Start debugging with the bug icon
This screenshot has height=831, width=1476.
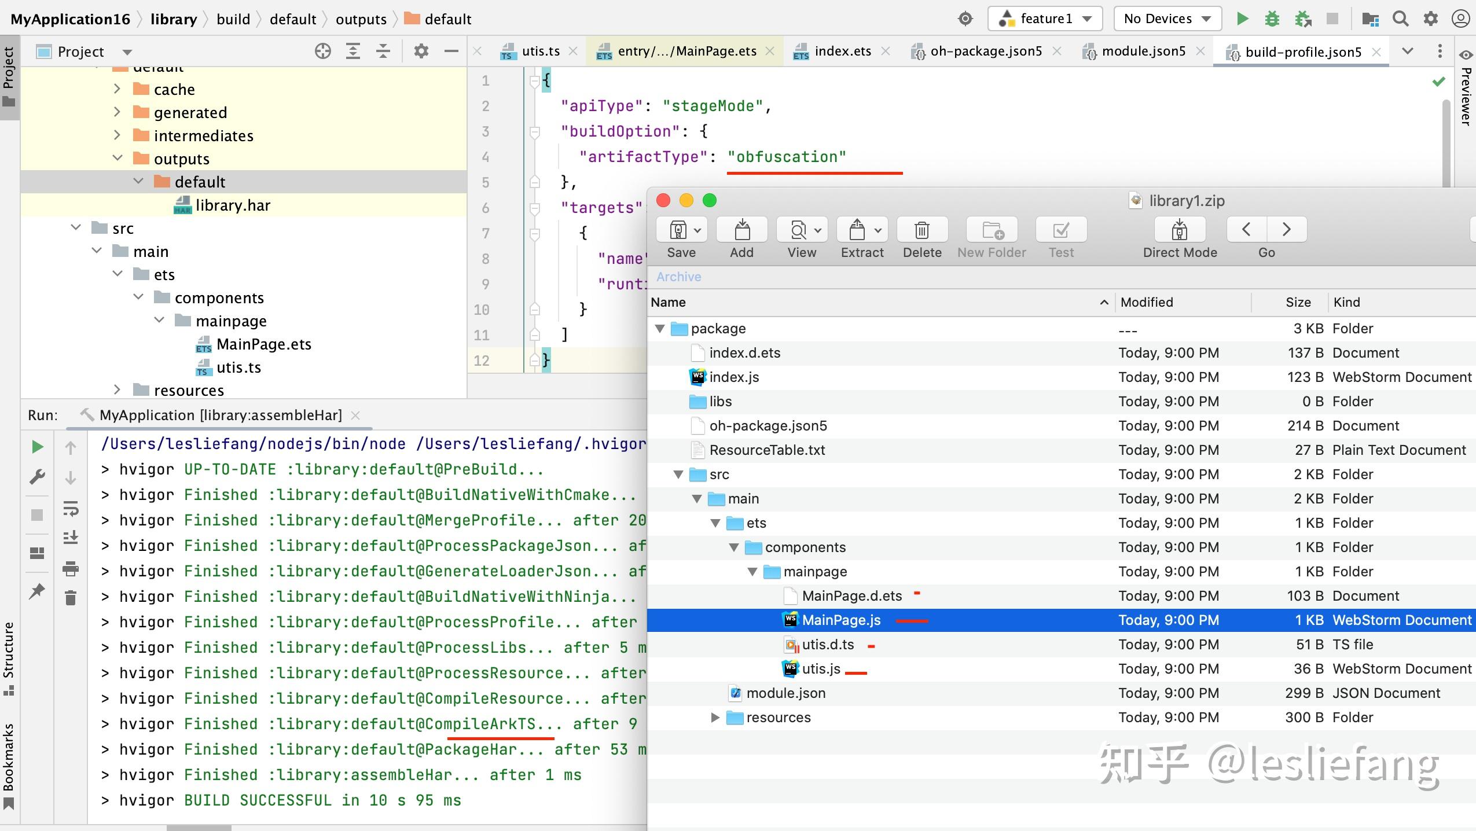tap(1272, 19)
